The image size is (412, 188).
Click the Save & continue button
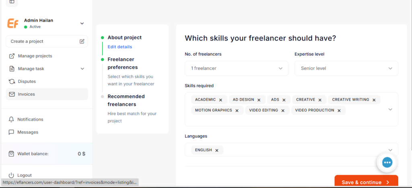pyautogui.click(x=366, y=182)
